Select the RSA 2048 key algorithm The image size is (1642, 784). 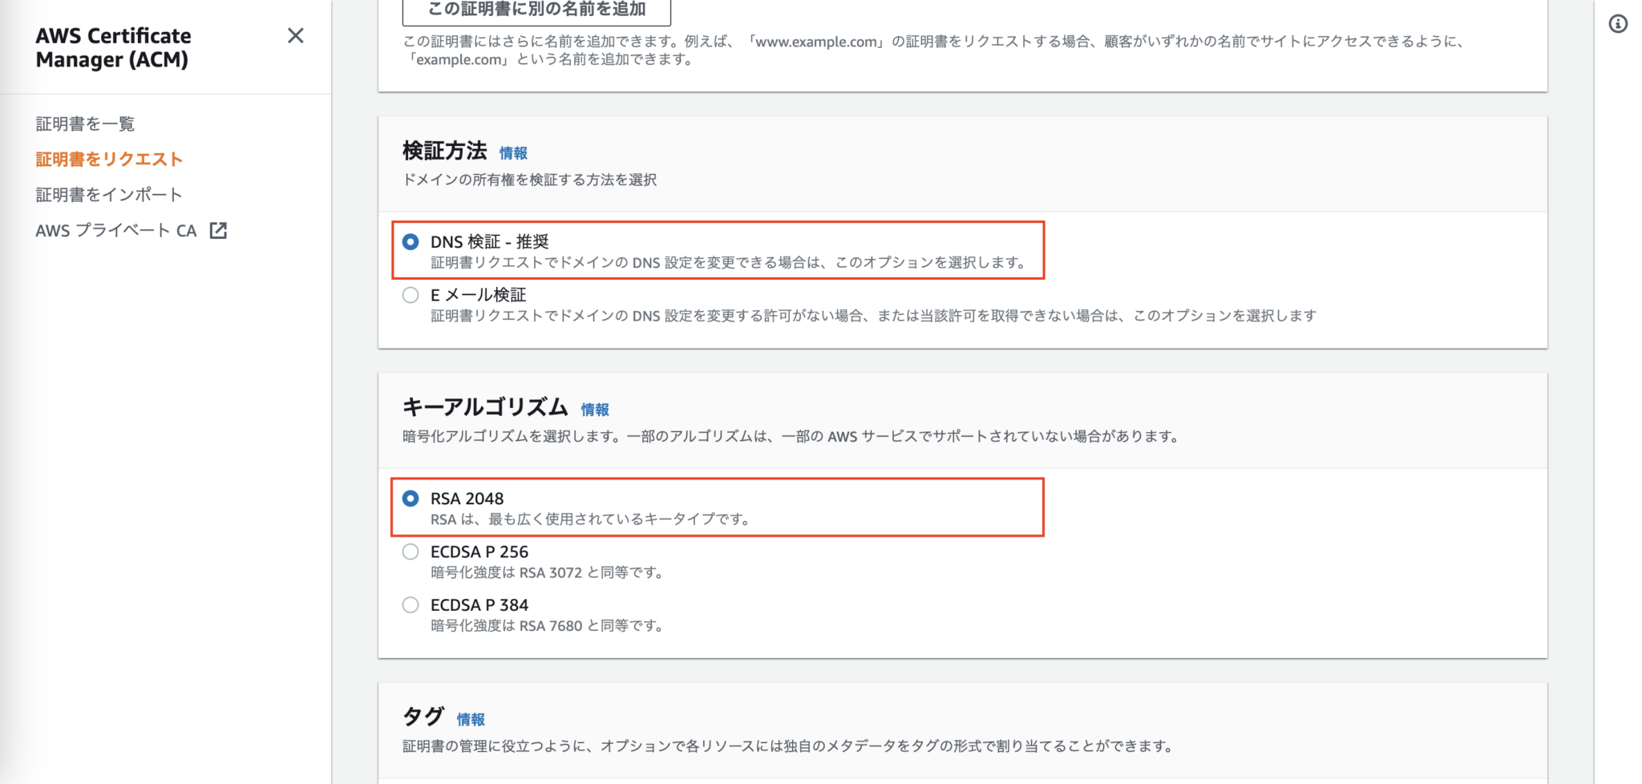(x=410, y=498)
